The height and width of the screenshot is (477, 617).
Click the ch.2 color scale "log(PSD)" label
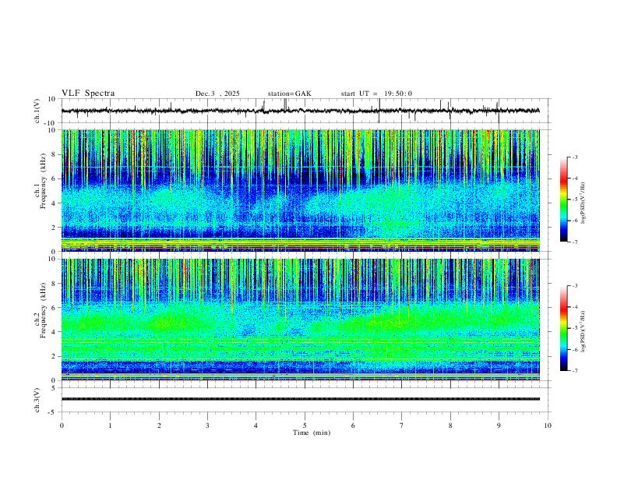point(584,331)
